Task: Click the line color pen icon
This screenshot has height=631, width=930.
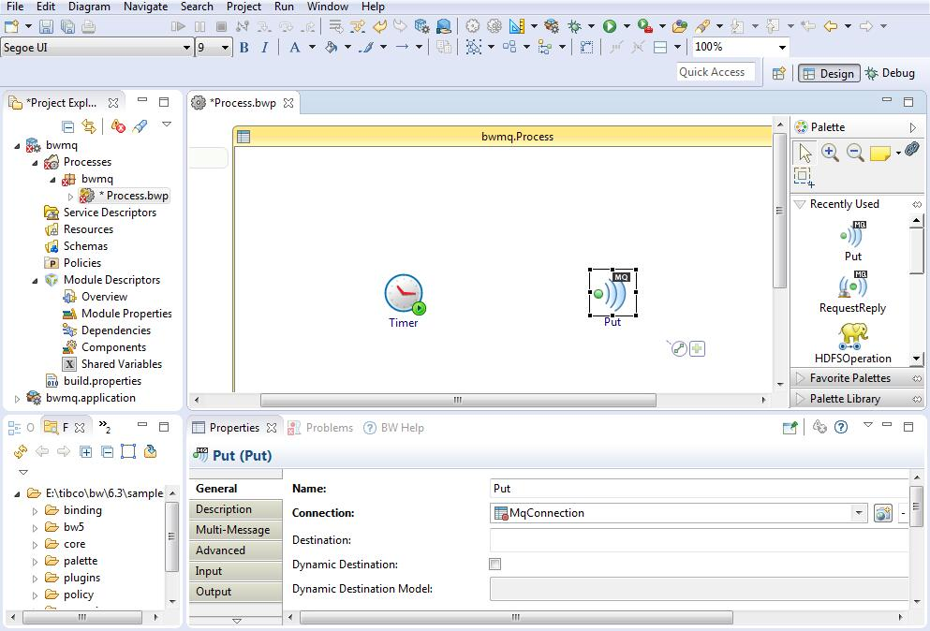Action: pos(366,48)
